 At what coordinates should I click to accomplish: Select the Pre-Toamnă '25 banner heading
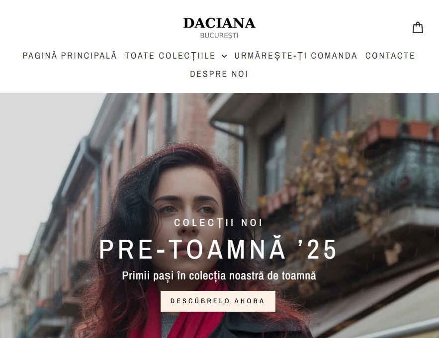coord(218,250)
